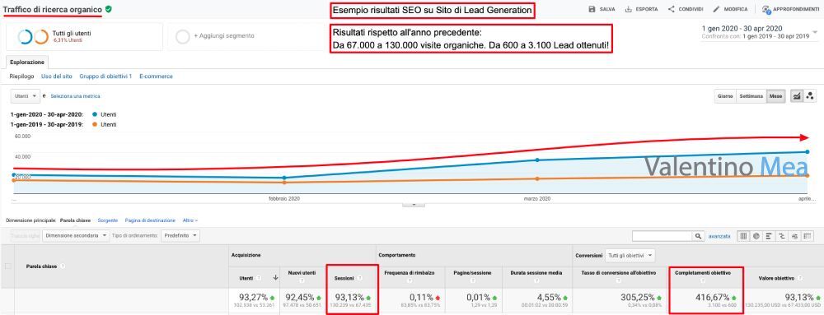Open Approfondimenti insights icon

point(765,9)
